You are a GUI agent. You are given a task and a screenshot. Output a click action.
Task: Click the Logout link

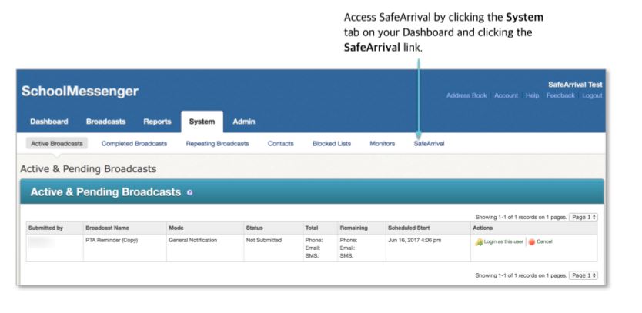coord(592,95)
